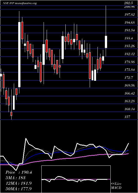Click the '<<Live MACD' label

[x=116, y=186]
